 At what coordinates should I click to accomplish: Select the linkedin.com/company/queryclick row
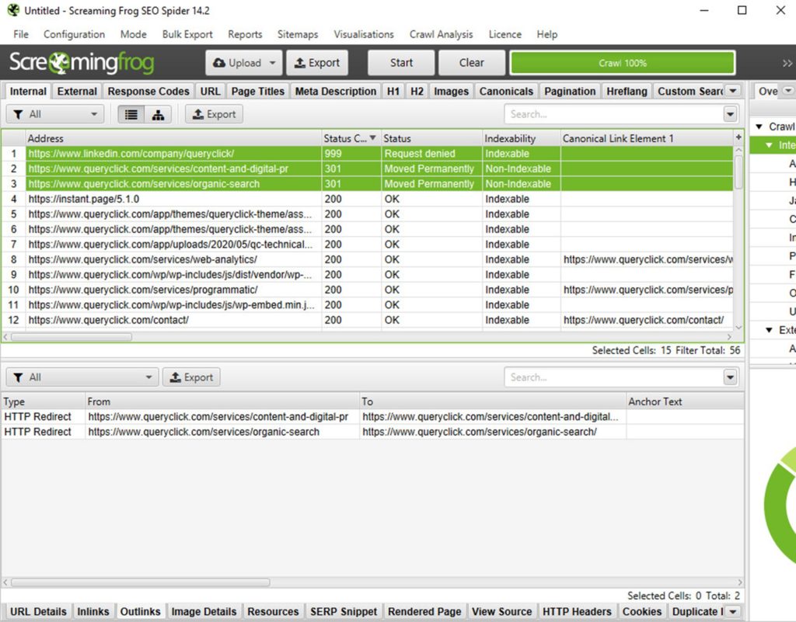click(368, 154)
